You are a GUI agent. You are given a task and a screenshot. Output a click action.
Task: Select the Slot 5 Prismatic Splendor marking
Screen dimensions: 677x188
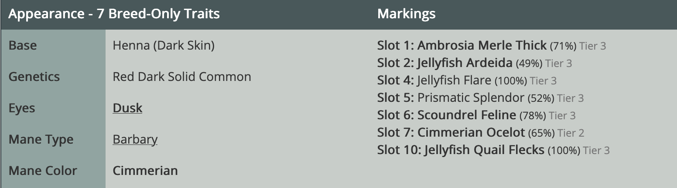[480, 98]
